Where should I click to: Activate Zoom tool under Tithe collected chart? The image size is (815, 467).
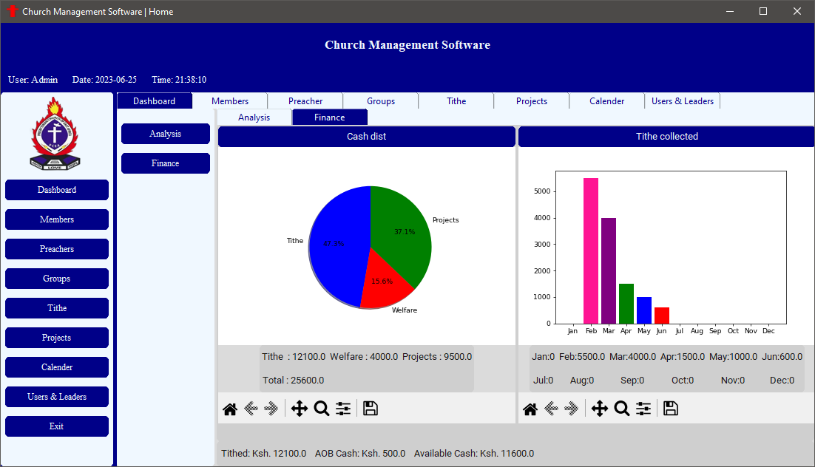(x=622, y=409)
